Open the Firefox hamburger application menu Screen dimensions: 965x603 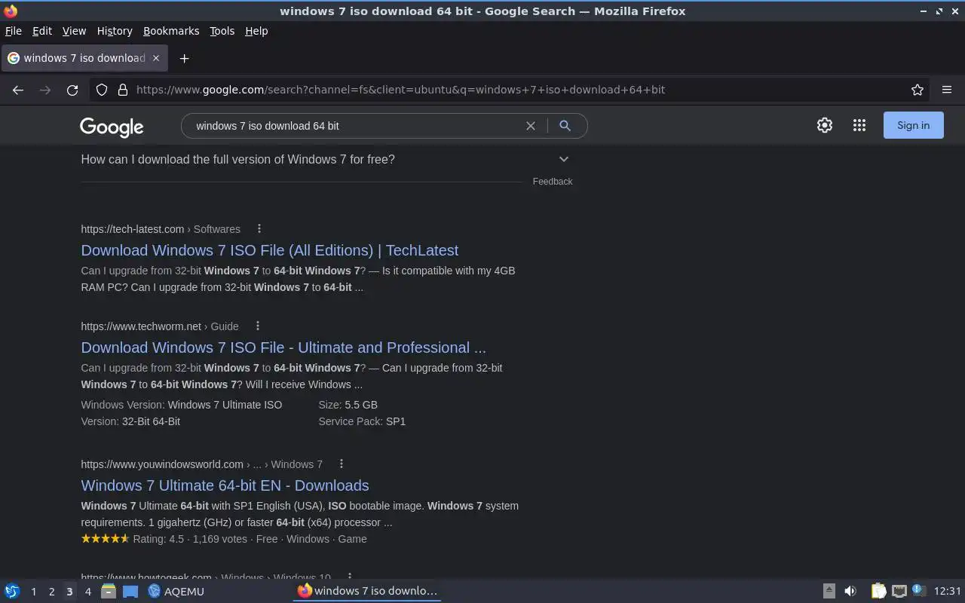[x=947, y=90]
